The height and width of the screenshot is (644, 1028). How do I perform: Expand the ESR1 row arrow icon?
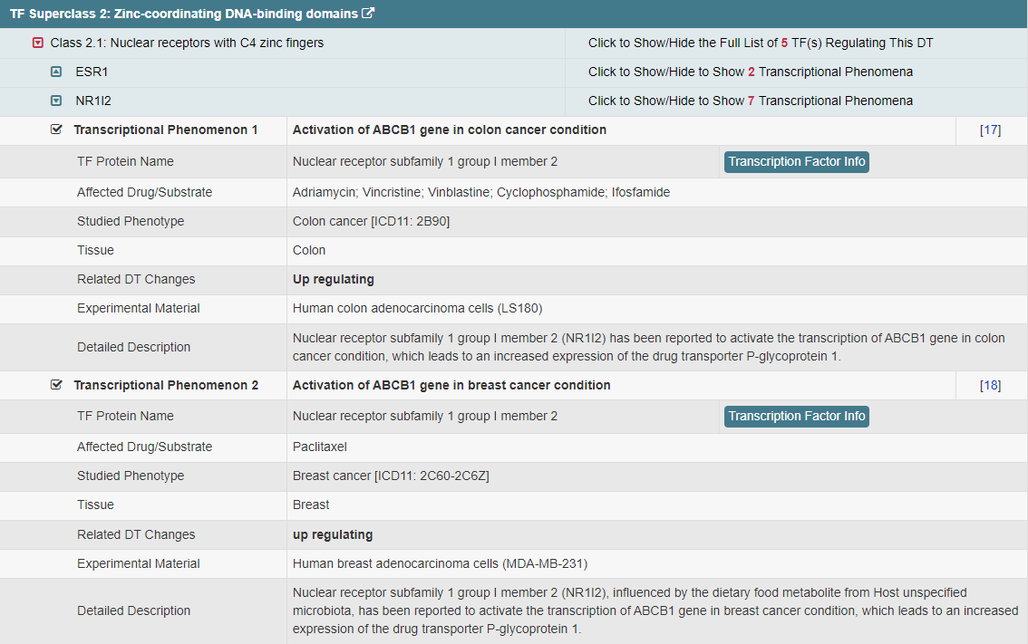pyautogui.click(x=56, y=72)
